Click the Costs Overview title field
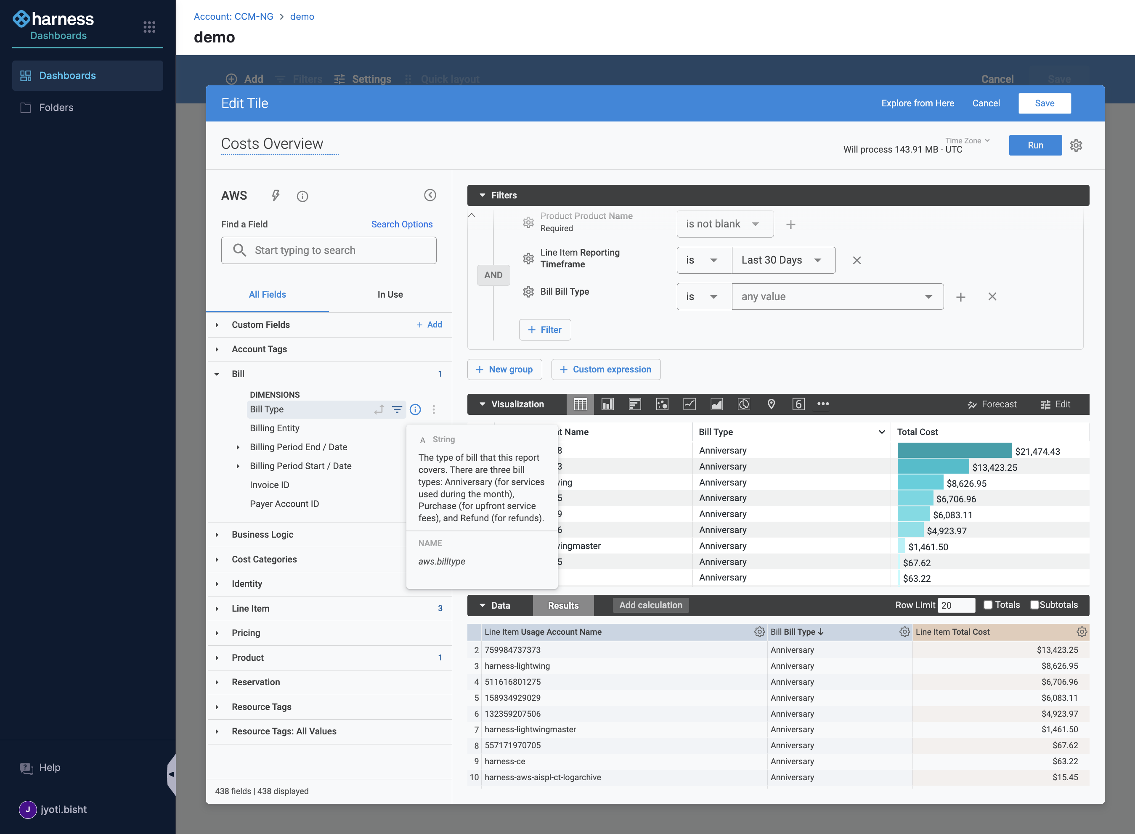The height and width of the screenshot is (834, 1135). tap(279, 144)
